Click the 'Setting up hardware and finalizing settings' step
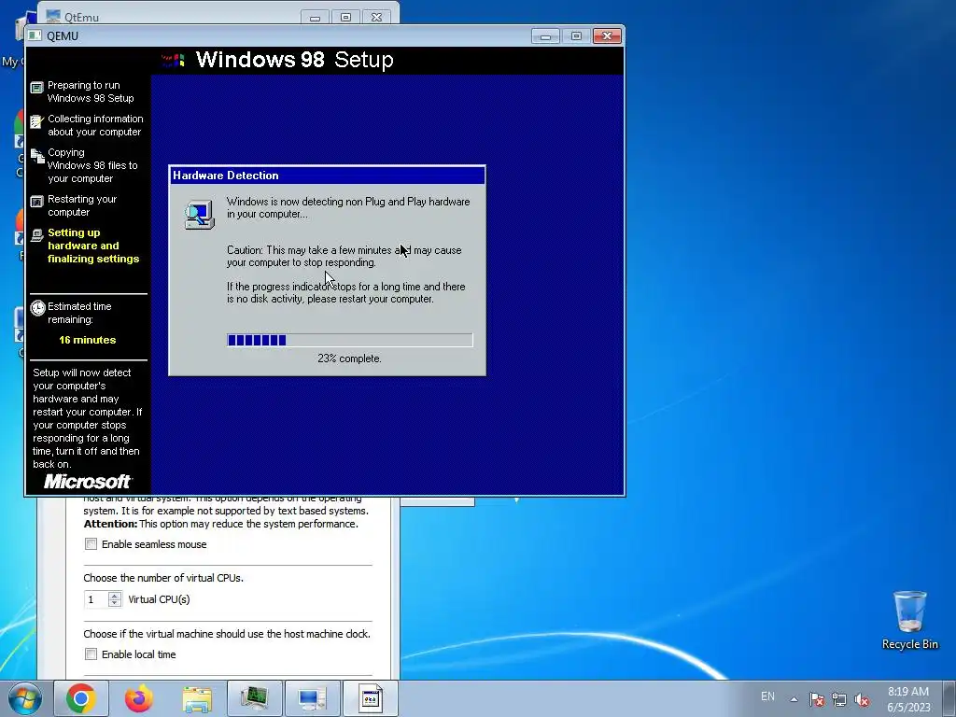Viewport: 956px width, 717px height. (93, 246)
